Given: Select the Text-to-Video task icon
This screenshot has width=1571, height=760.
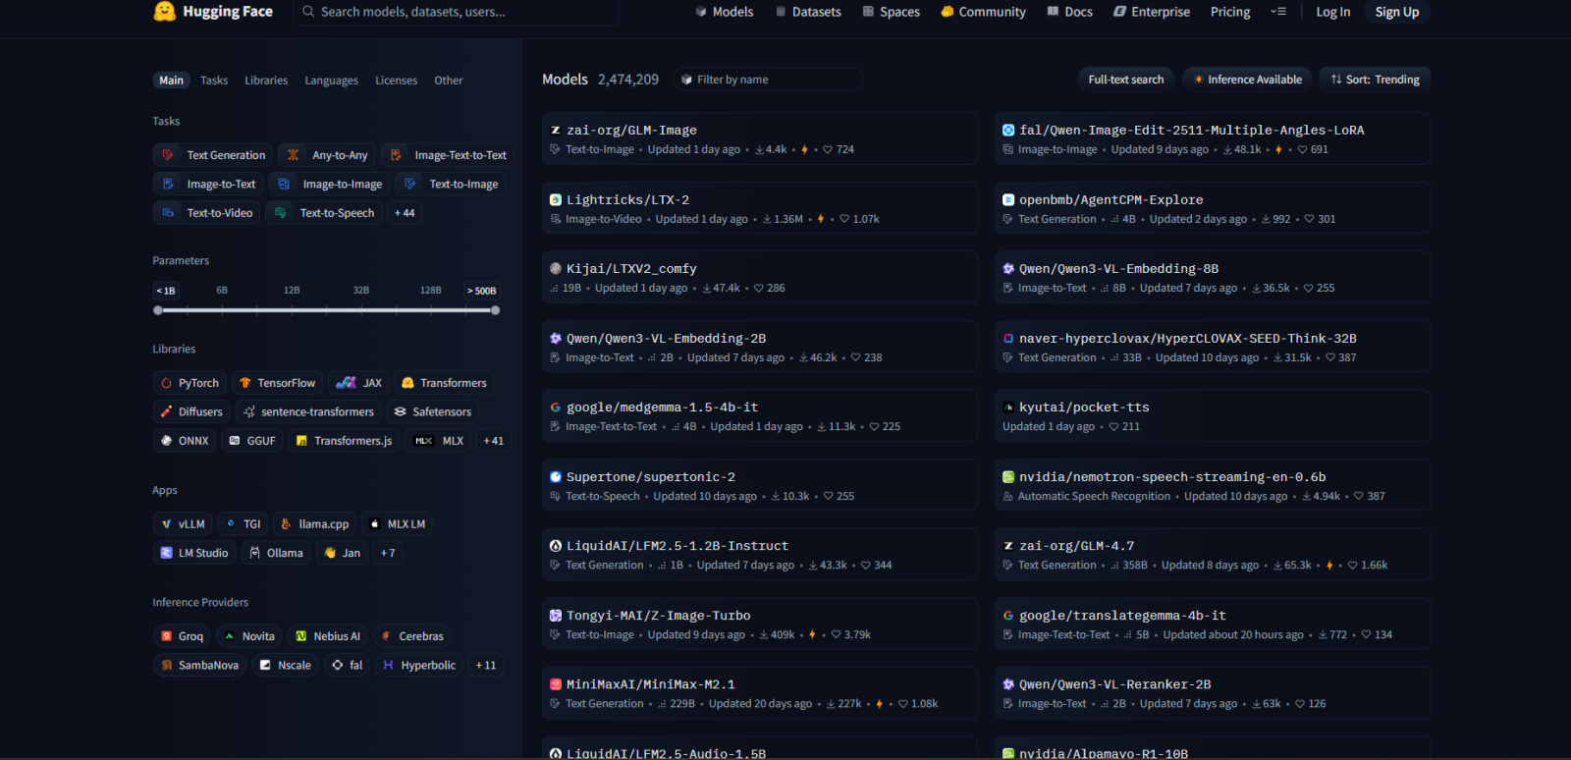Looking at the screenshot, I should coord(168,213).
